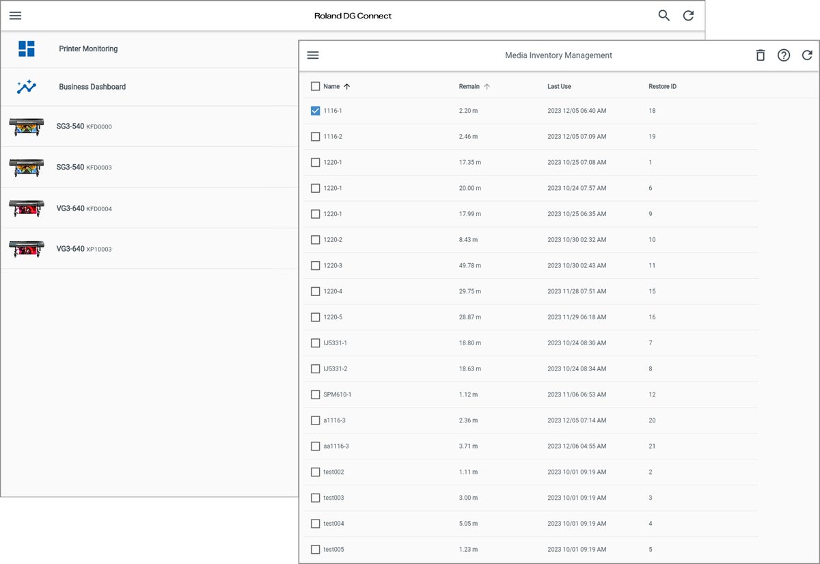Screen dimensions: 820x564
Task: Click the Restore ID column header
Action: [662, 87]
